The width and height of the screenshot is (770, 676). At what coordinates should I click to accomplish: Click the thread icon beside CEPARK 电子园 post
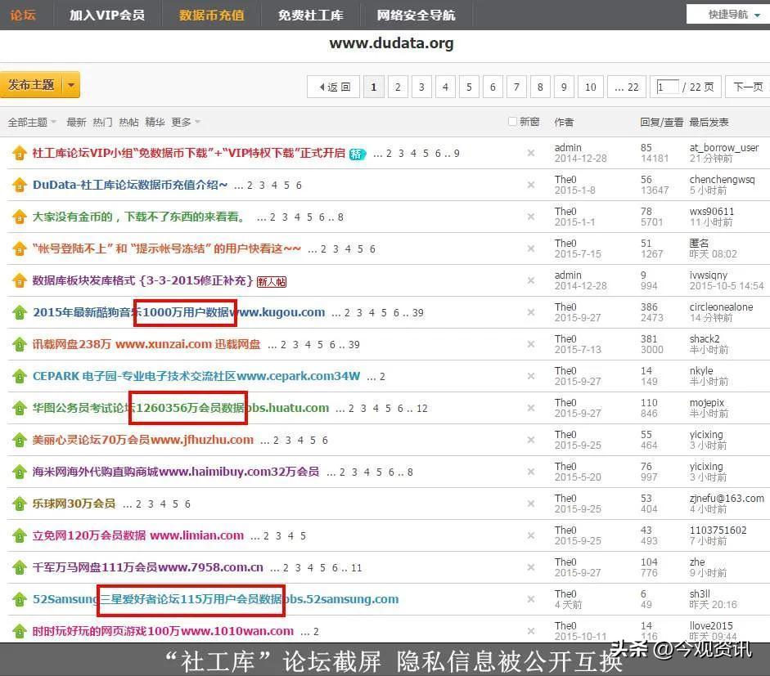click(19, 376)
